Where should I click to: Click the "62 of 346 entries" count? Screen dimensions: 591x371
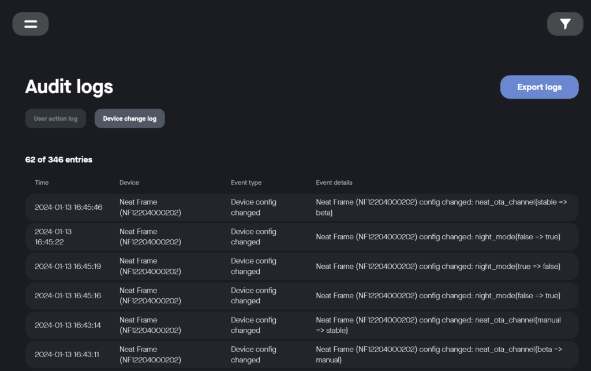tap(59, 159)
